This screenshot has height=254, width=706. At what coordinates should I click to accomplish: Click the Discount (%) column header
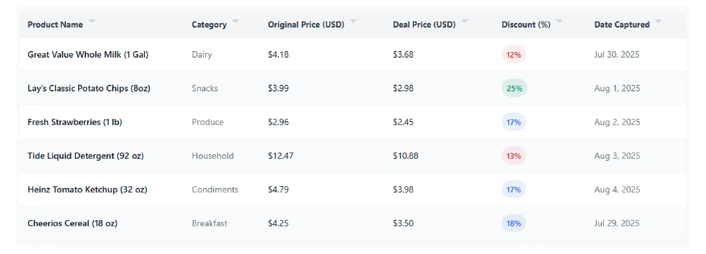click(526, 25)
